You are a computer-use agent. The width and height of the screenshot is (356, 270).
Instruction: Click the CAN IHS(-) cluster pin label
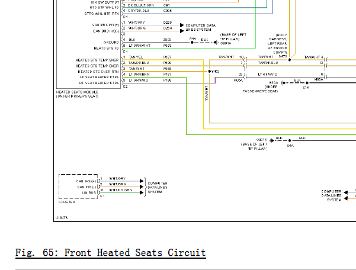(86, 187)
